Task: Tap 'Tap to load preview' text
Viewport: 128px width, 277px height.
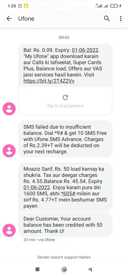Action: (x=65, y=106)
